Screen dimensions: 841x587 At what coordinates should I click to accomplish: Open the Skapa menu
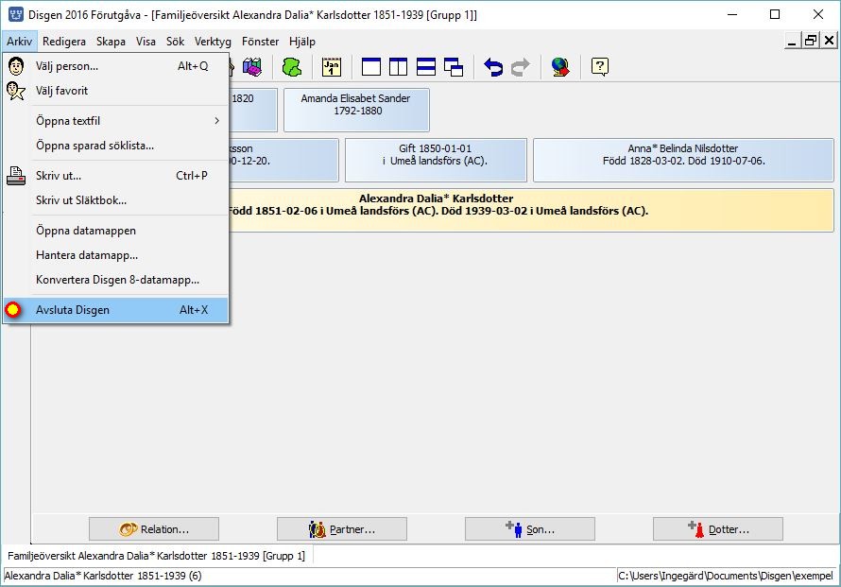tap(111, 42)
